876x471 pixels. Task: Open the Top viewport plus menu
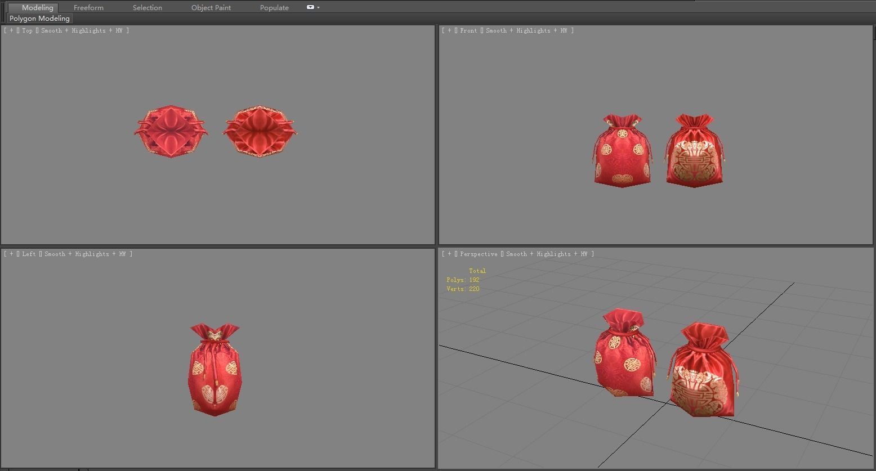pyautogui.click(x=11, y=30)
